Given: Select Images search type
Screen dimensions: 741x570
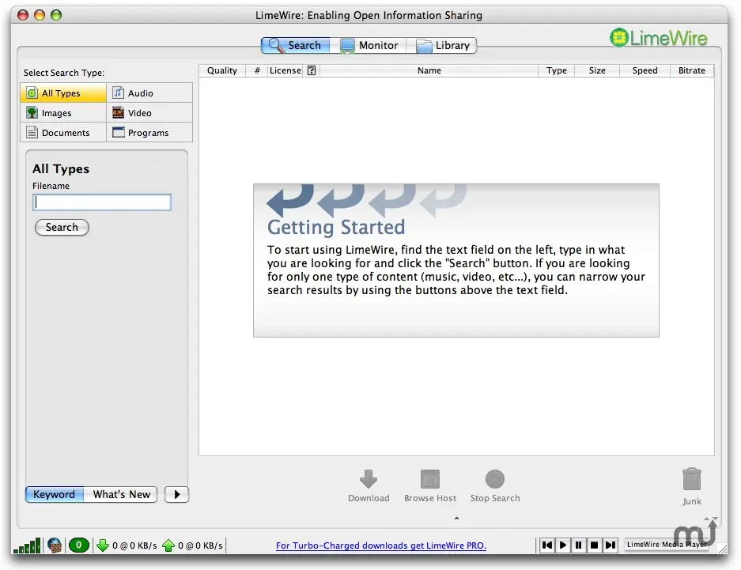Looking at the screenshot, I should 63,113.
